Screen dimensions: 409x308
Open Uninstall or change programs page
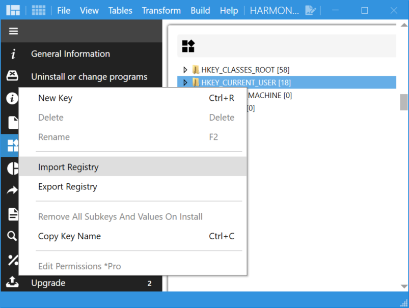coord(81,77)
